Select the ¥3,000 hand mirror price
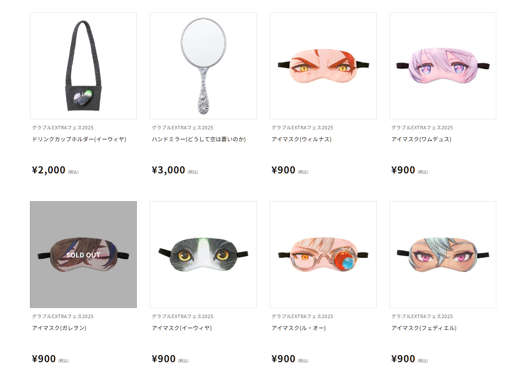Viewport: 517px width, 378px height. (x=169, y=170)
